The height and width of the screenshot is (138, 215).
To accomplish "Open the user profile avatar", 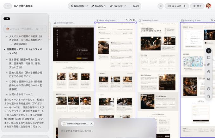I will click(209, 6).
